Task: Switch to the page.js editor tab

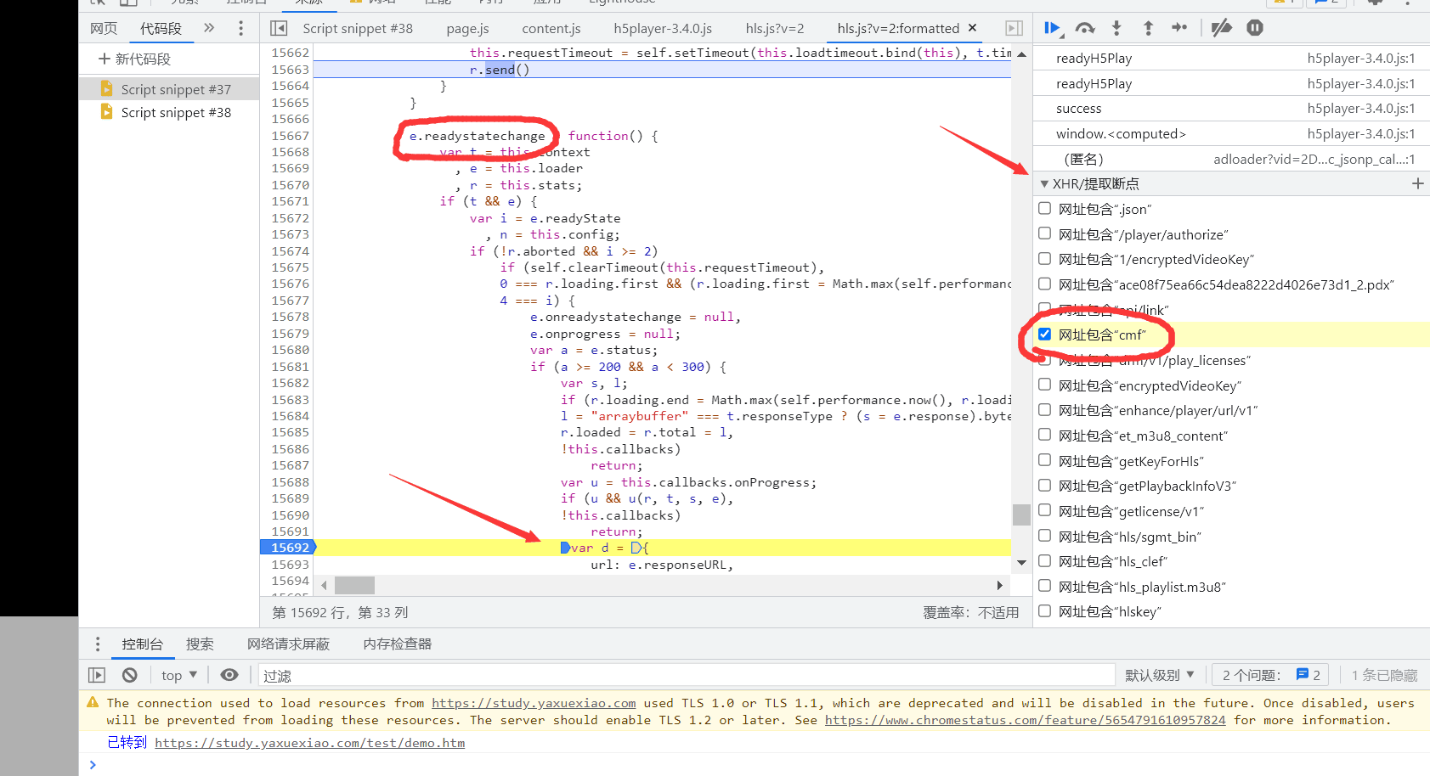Action: tap(467, 28)
